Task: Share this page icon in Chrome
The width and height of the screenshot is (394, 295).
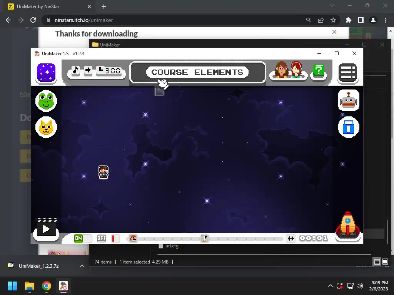Action: pyautogui.click(x=321, y=20)
